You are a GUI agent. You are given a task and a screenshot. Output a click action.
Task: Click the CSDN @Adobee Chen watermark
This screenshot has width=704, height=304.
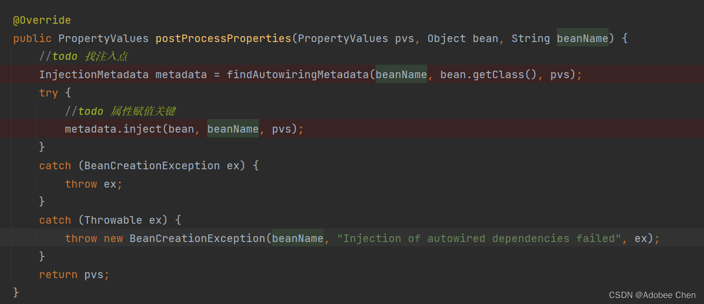(x=652, y=295)
